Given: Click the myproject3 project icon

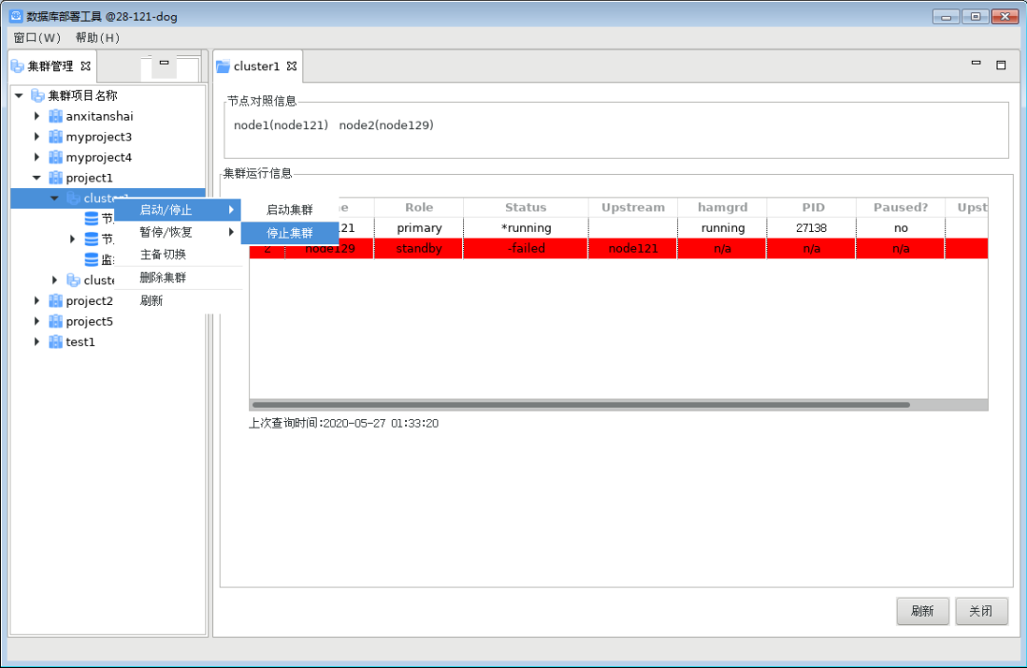Looking at the screenshot, I should [56, 137].
